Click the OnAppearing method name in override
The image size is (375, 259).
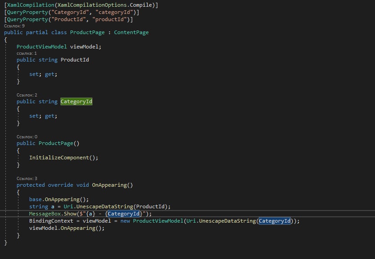(109, 185)
